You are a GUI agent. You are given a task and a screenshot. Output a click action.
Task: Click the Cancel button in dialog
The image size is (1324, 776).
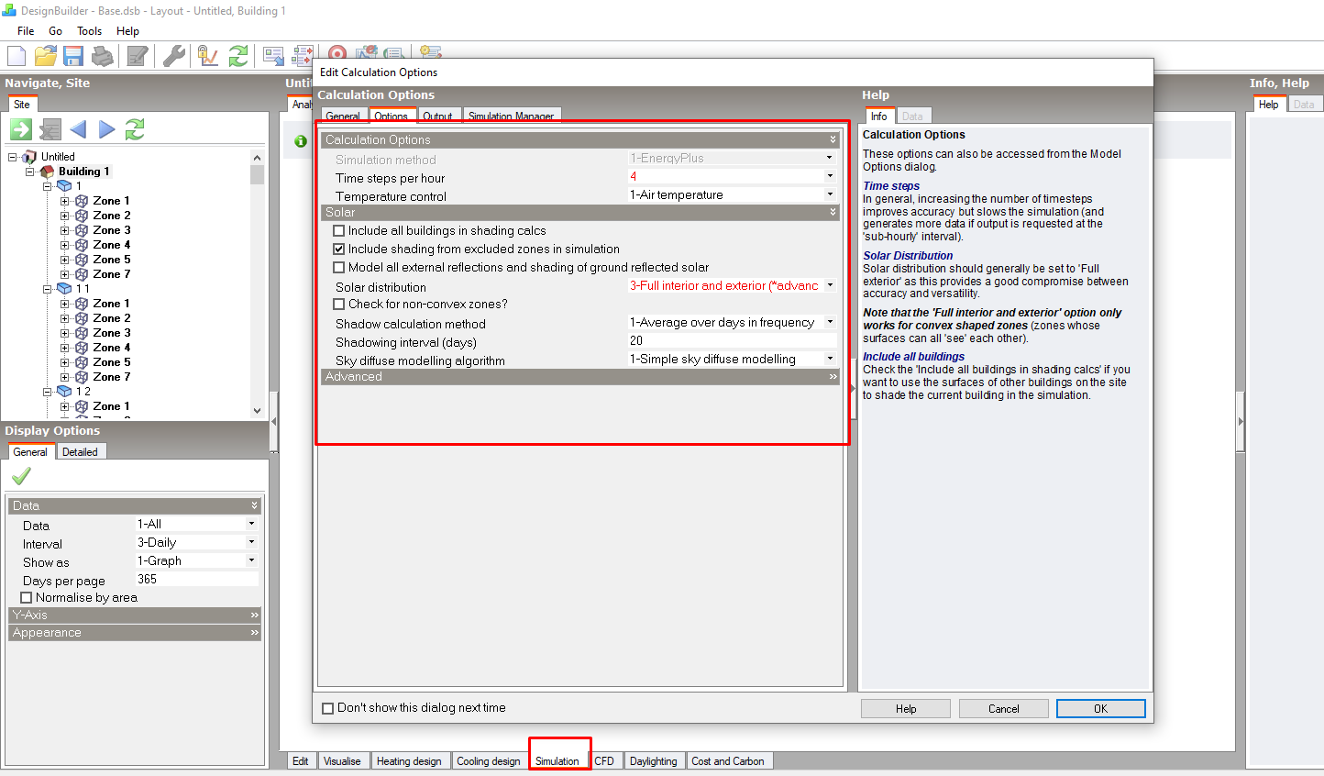pos(1003,709)
